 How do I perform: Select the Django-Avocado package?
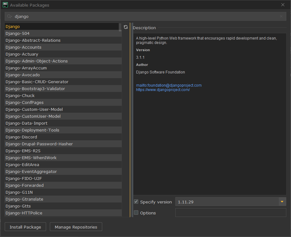[x=63, y=75]
